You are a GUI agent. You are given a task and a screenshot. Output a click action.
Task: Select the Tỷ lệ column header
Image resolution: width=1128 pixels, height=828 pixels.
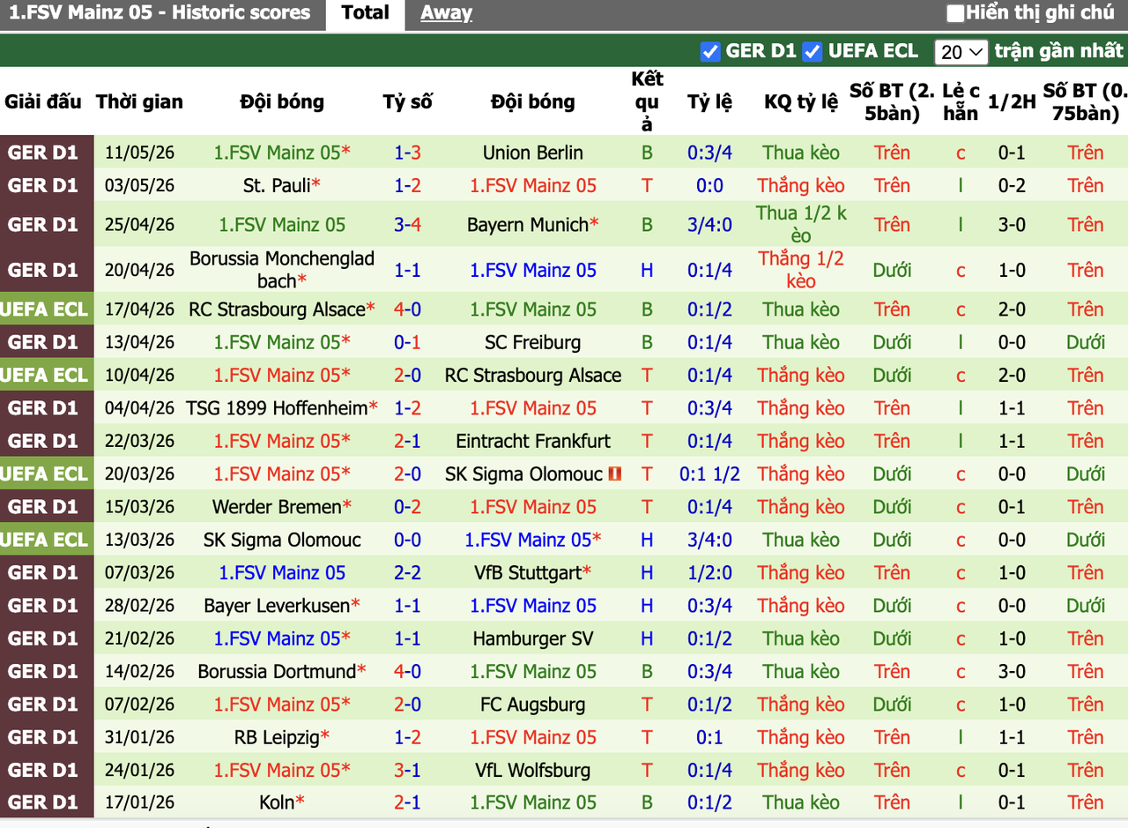point(709,101)
